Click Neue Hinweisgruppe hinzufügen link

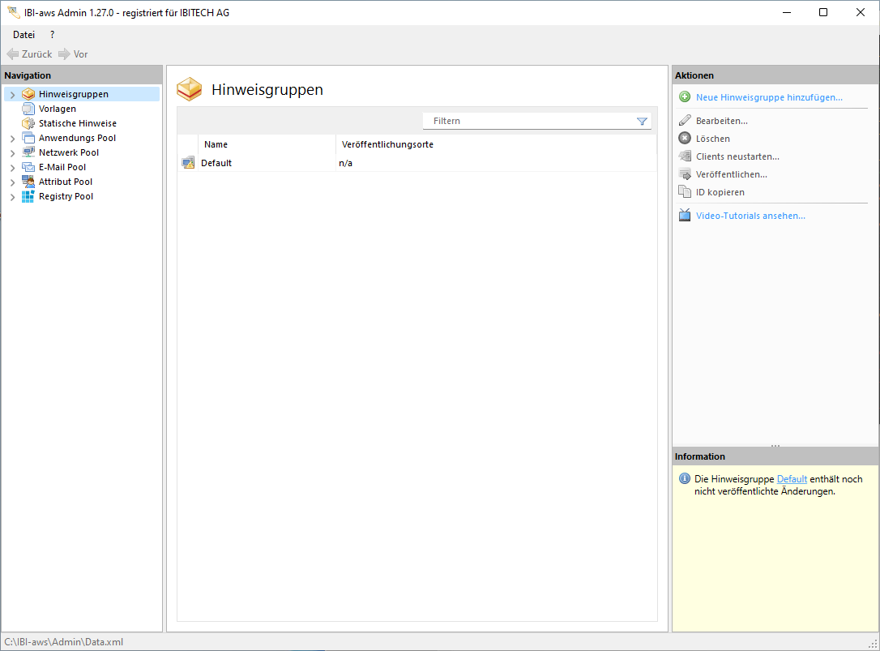tap(769, 97)
